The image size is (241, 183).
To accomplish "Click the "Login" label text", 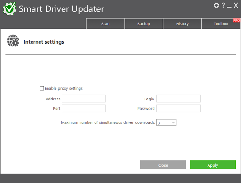I will (149, 99).
